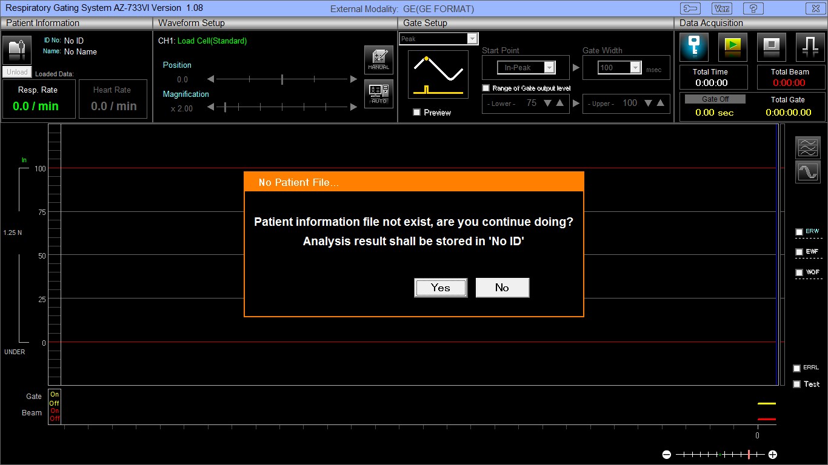Select AUTO waveform setup icon

(x=378, y=93)
